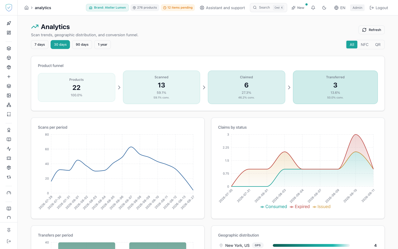Open the notifications bell

tap(313, 8)
